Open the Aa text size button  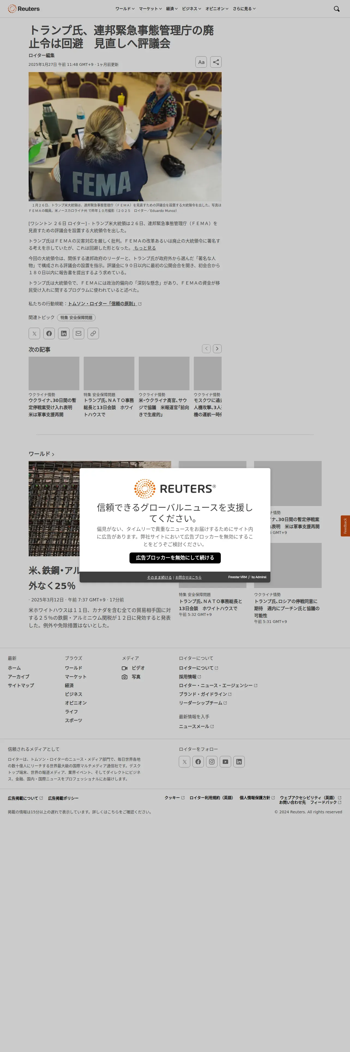tap(201, 62)
